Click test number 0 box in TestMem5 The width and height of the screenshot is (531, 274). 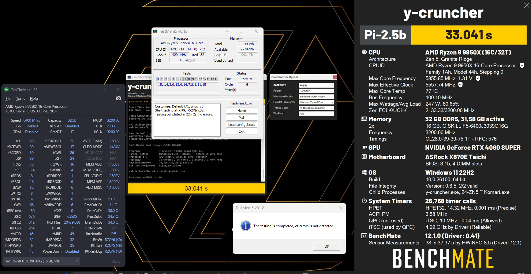[x=158, y=79]
